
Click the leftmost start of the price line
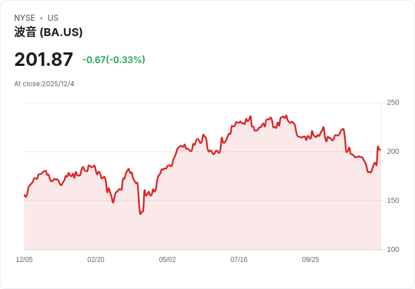(24, 195)
